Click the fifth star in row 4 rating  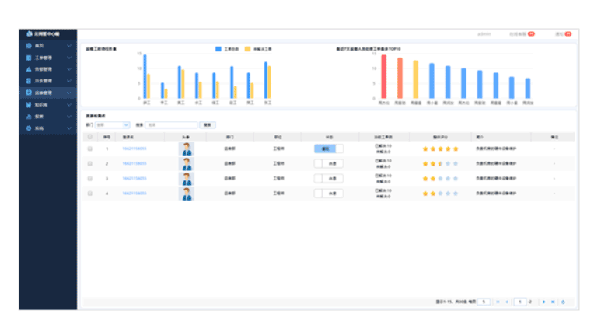(456, 194)
